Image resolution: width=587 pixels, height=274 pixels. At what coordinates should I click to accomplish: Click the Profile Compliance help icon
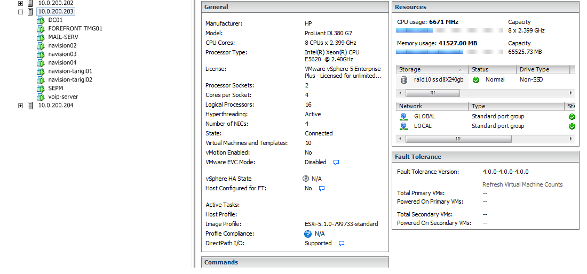(x=308, y=234)
